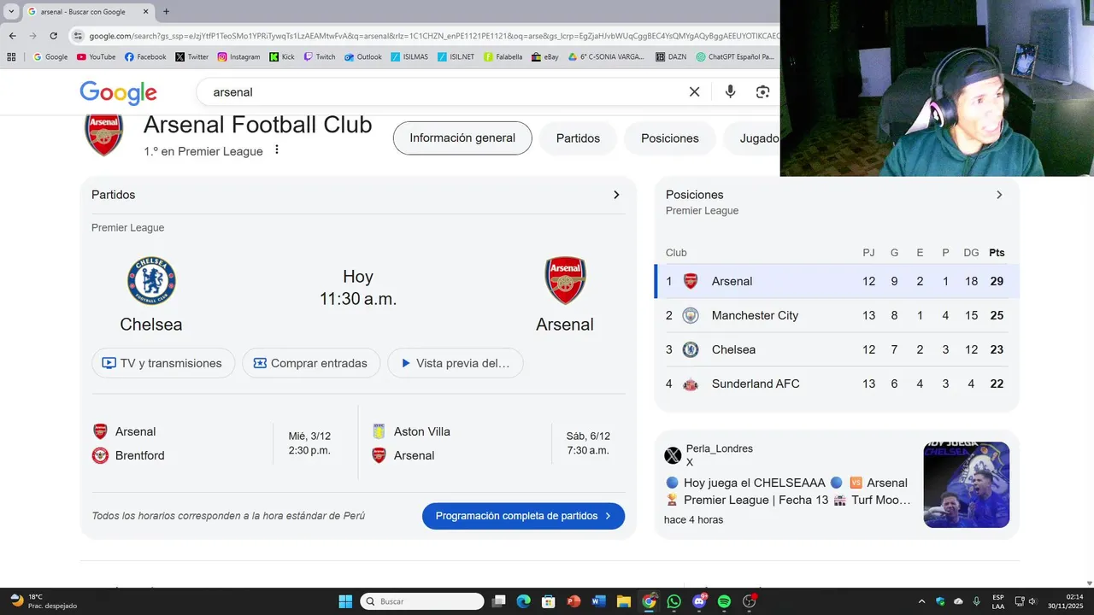Click the Google logo
Image resolution: width=1094 pixels, height=615 pixels.
[x=118, y=92]
